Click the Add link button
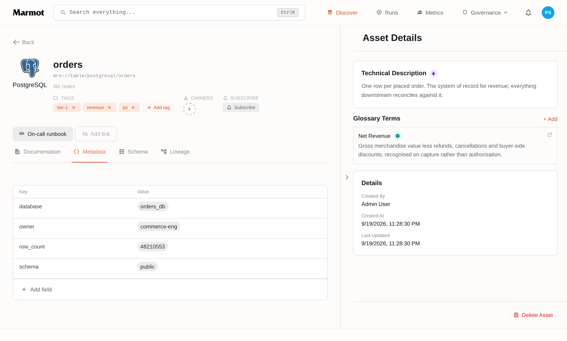This screenshot has width=567, height=341. pos(96,134)
